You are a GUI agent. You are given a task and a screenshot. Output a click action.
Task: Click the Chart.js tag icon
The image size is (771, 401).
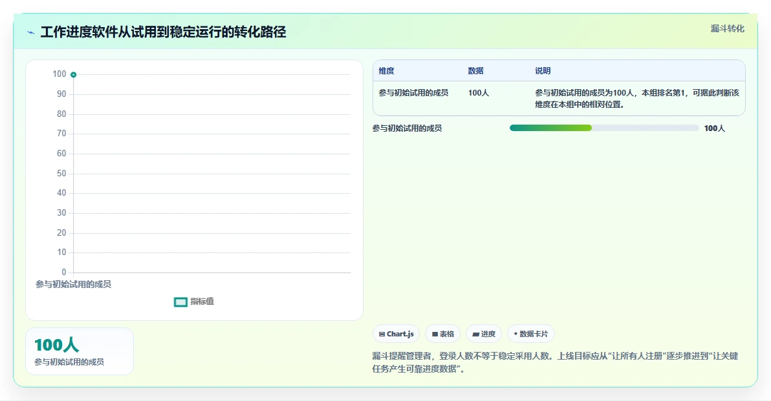pyautogui.click(x=382, y=334)
